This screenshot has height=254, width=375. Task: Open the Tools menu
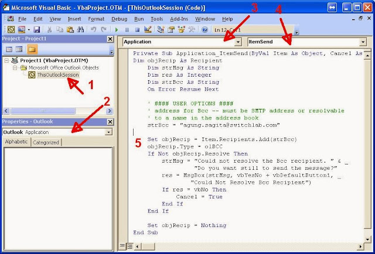(x=157, y=19)
